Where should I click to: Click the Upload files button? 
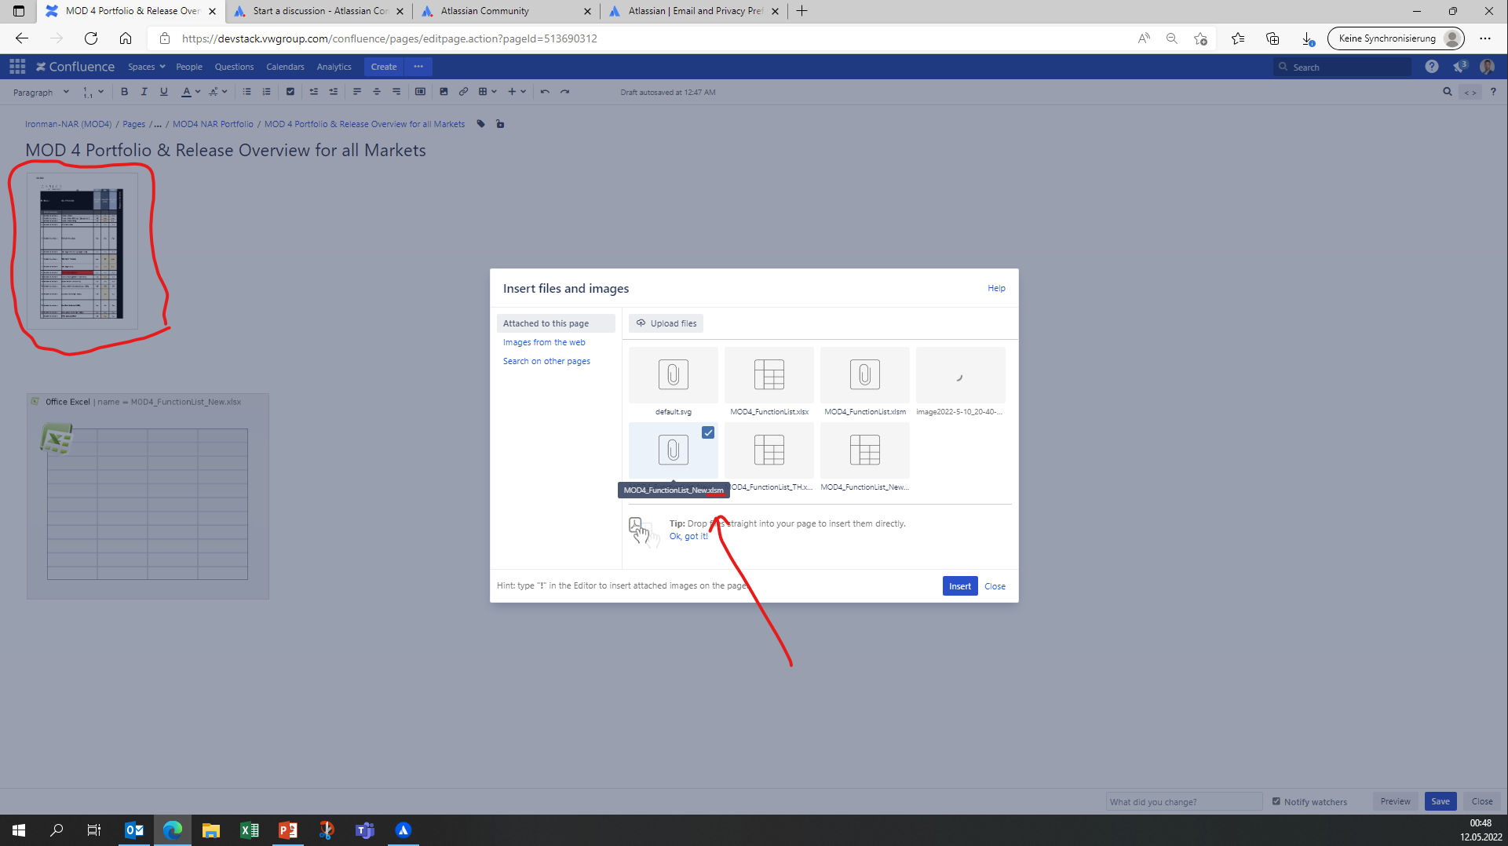666,323
